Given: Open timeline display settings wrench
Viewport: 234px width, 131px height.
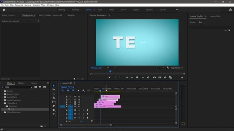Looking at the screenshot, I should pyautogui.click(x=83, y=91).
